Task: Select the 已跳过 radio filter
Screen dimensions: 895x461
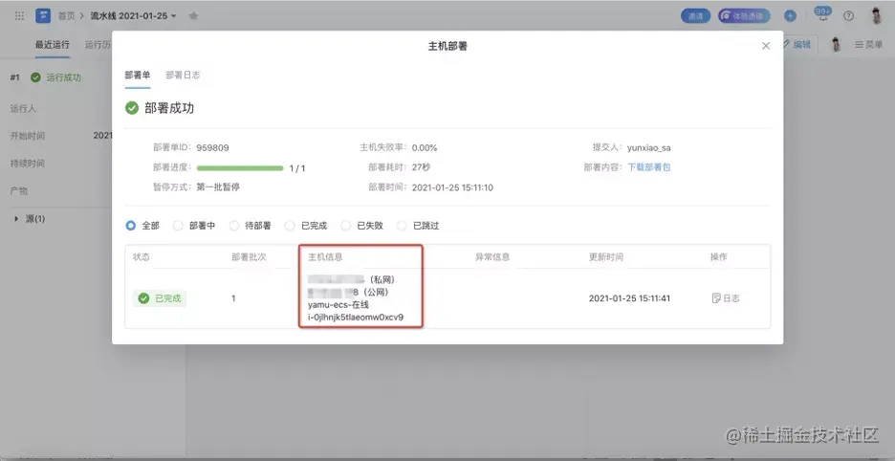Action: 402,226
